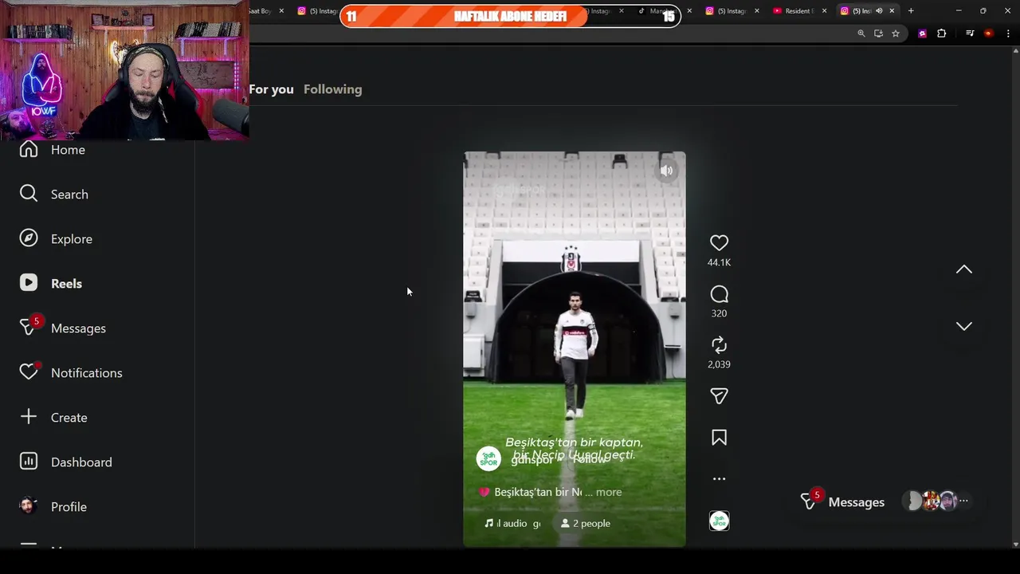Bookmark this page with star icon
Image resolution: width=1020 pixels, height=574 pixels.
pyautogui.click(x=896, y=33)
